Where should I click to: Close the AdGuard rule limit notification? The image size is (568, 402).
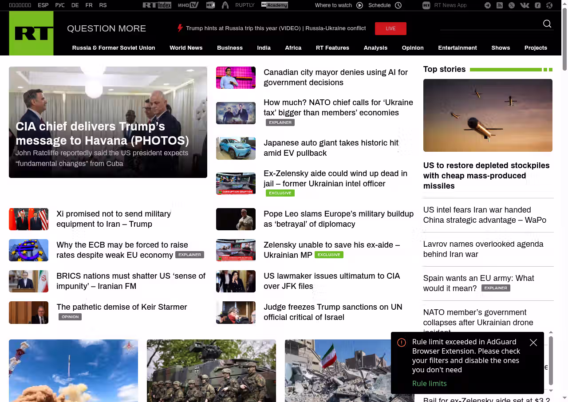click(x=533, y=343)
